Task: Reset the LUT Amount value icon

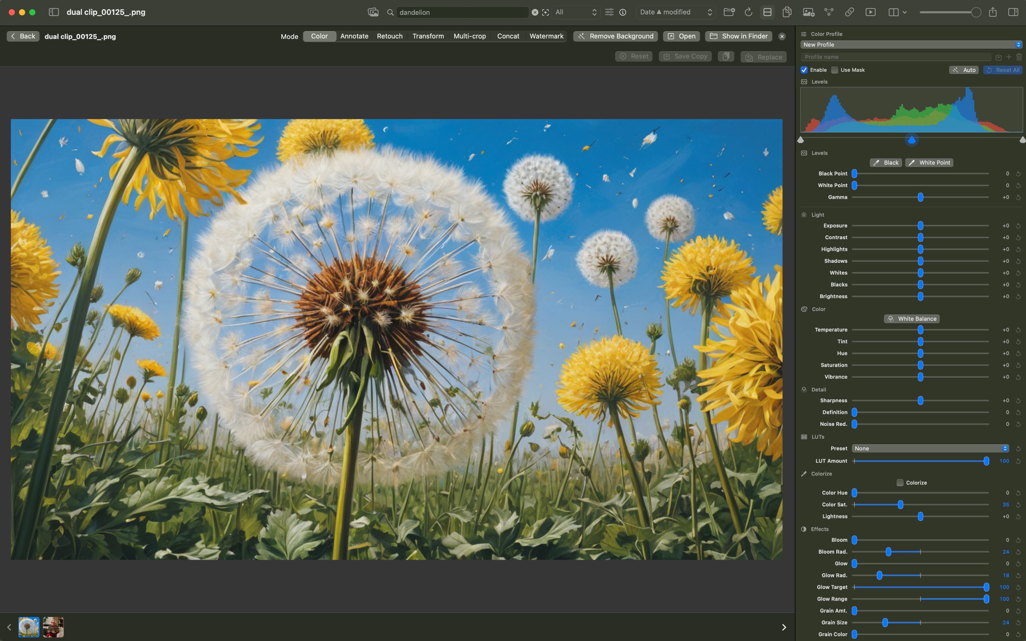Action: [x=1018, y=461]
